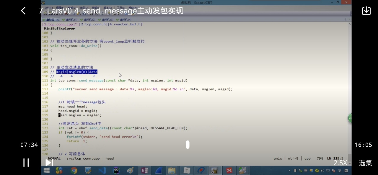Viewport: 378px width, 175px height.
Task: Go back using the top-left arrow
Action: pos(23,11)
